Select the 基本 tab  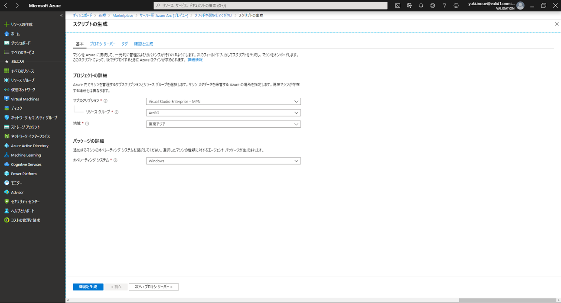pyautogui.click(x=80, y=44)
